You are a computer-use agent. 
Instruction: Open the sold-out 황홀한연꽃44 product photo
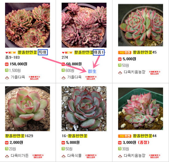click(x=140, y=109)
